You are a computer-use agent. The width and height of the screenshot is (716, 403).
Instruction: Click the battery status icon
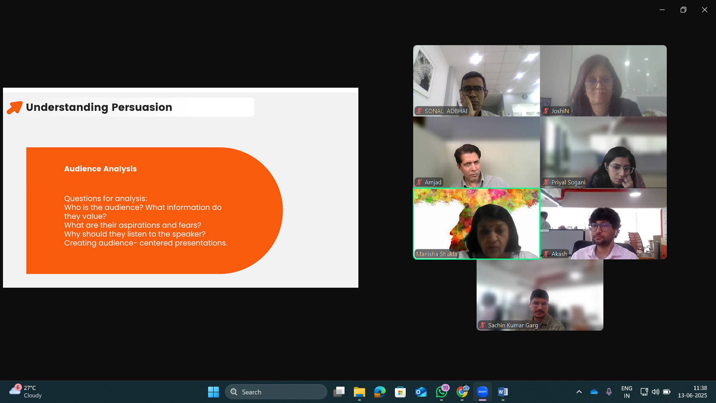pyautogui.click(x=667, y=392)
